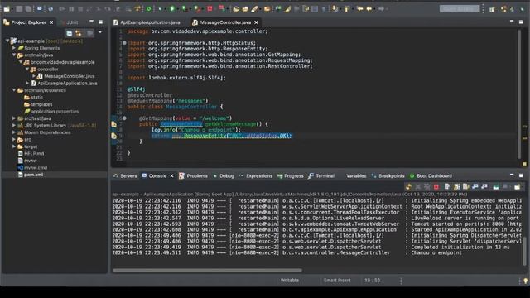The width and height of the screenshot is (530, 298).
Task: Collapse All in Project Explorer toolbar
Action: (x=70, y=33)
